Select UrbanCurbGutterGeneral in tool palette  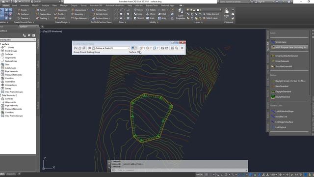284,56
